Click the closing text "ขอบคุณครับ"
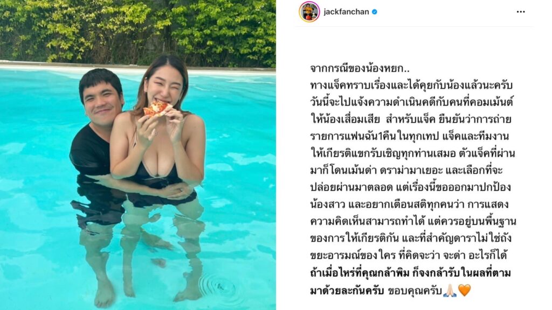552x310 pixels. (x=414, y=291)
